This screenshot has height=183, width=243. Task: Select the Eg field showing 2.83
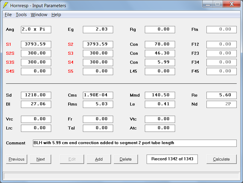pyautogui.click(x=98, y=30)
